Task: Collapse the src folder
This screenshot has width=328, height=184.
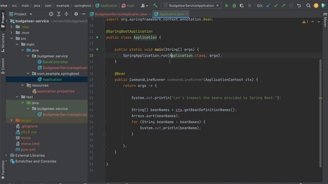Action: click(11, 39)
